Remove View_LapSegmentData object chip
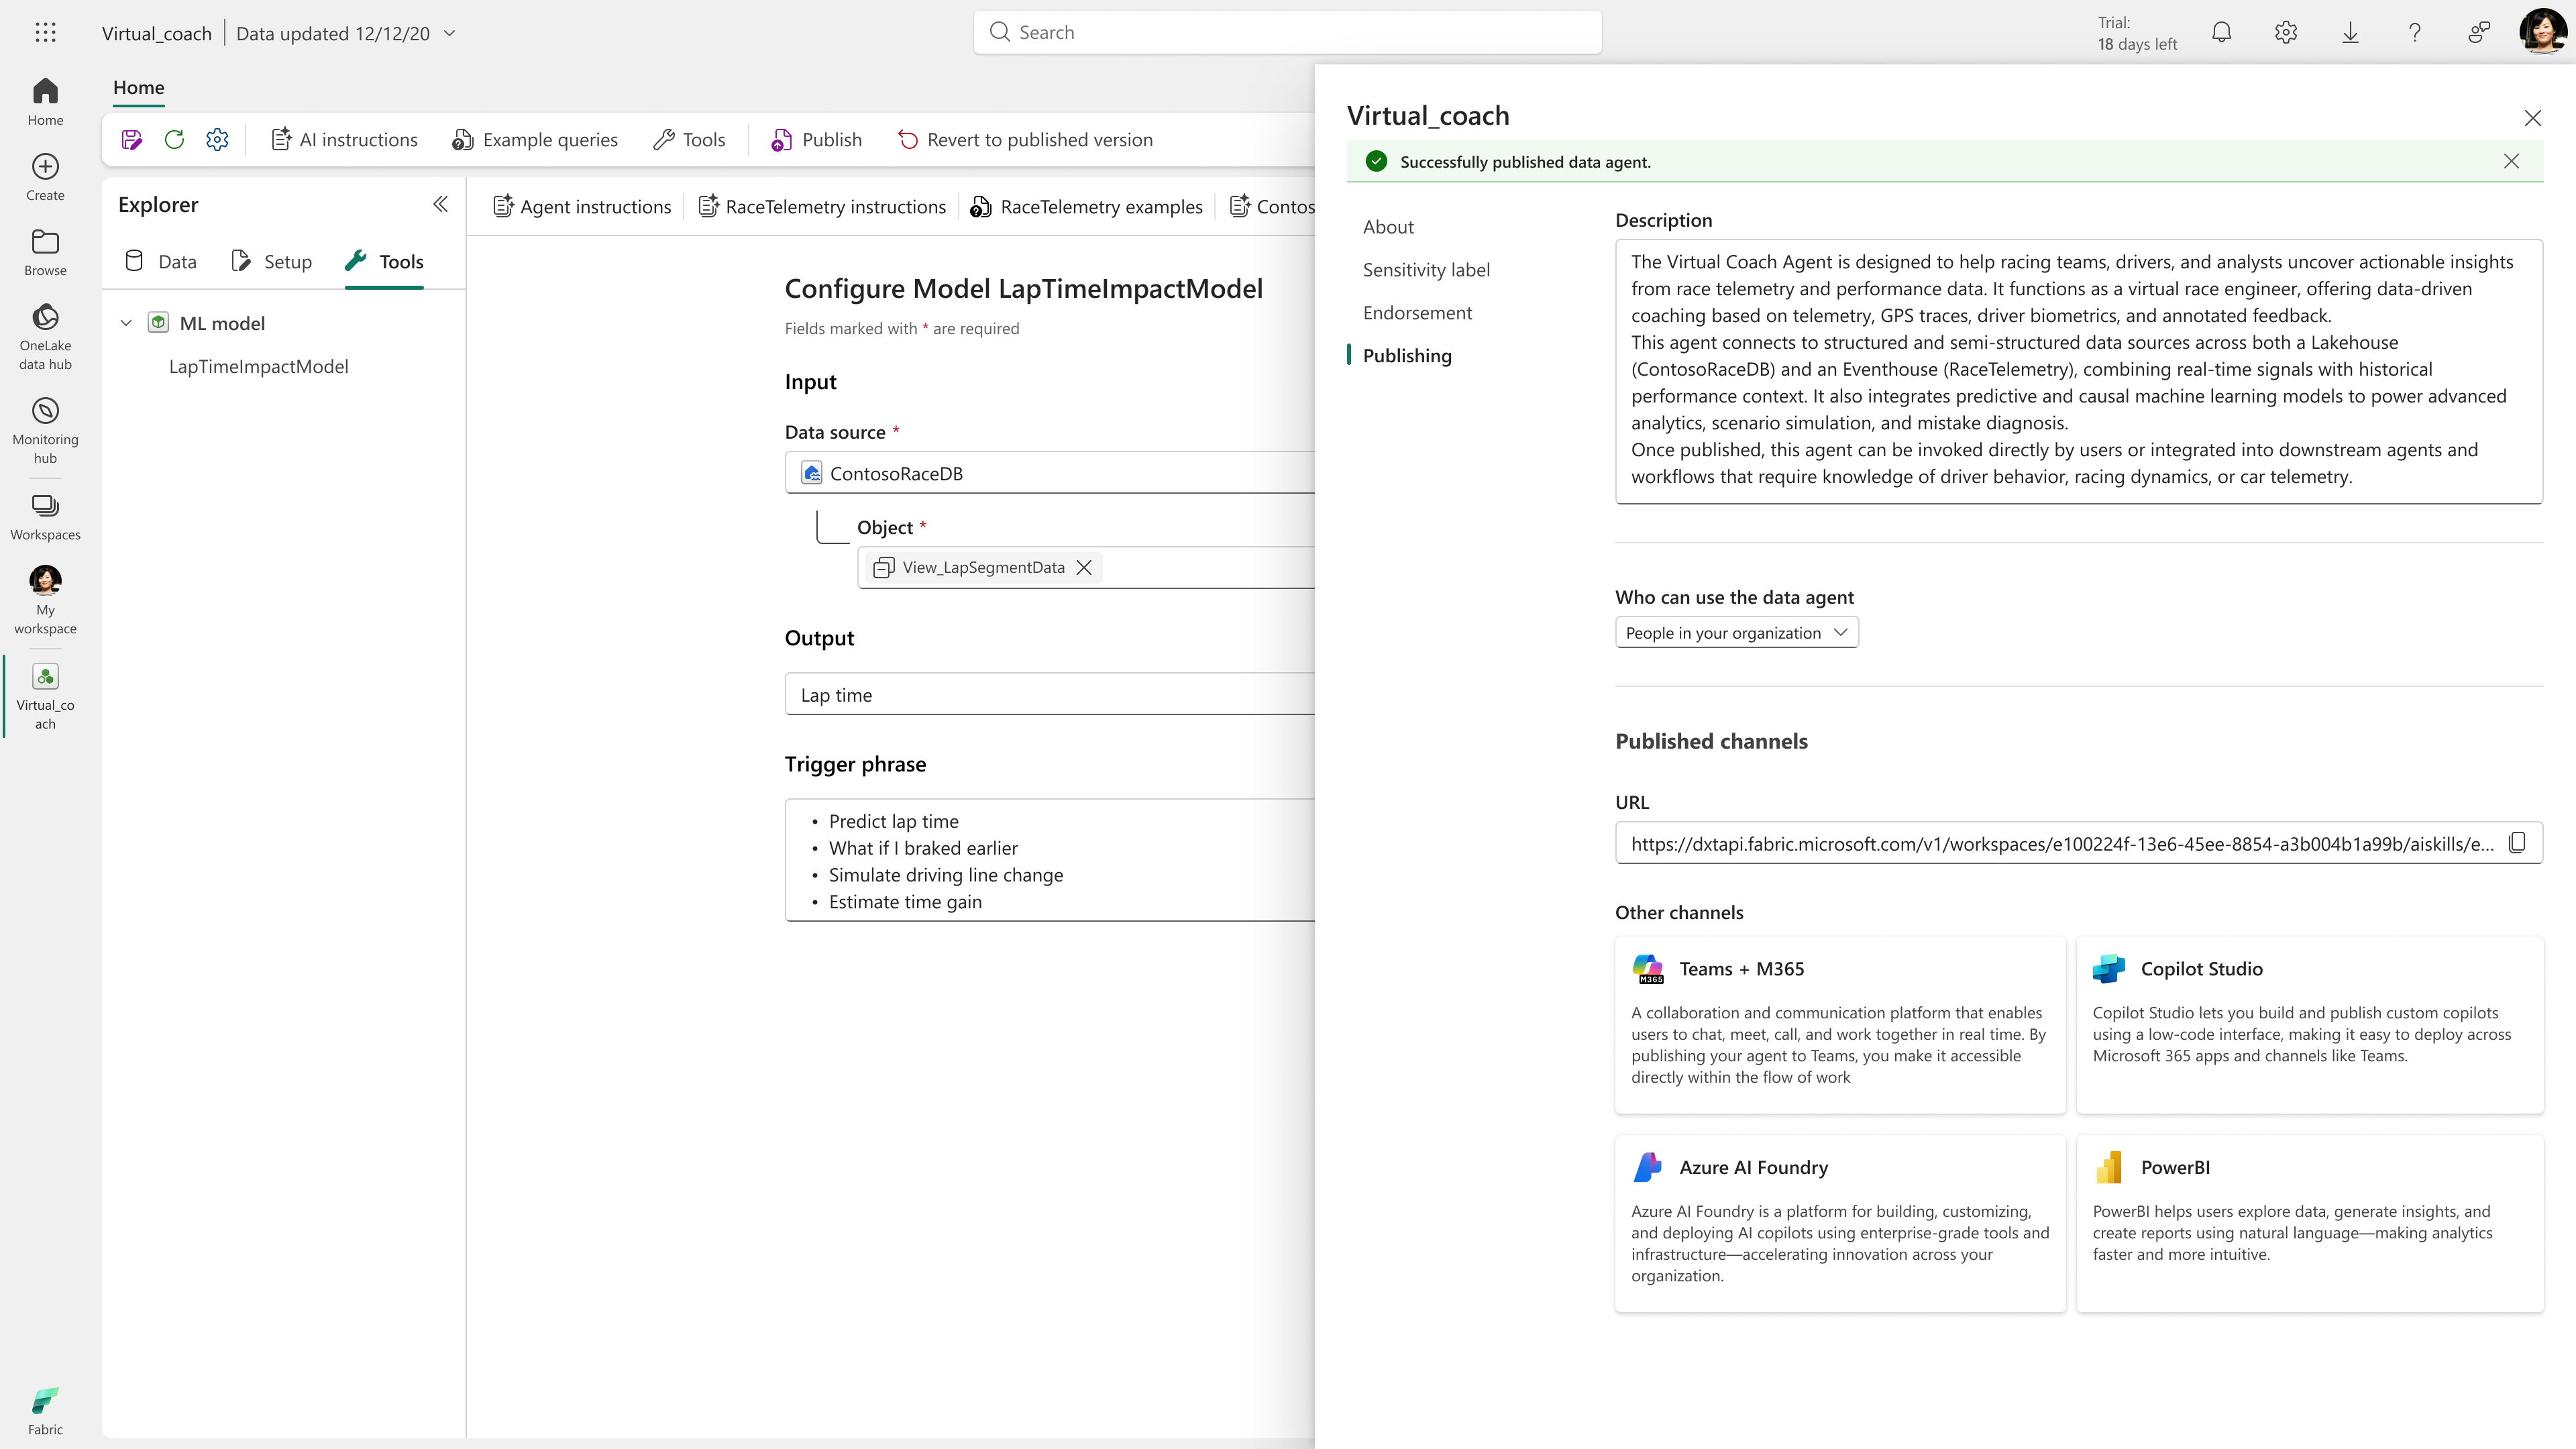 pos(1084,568)
